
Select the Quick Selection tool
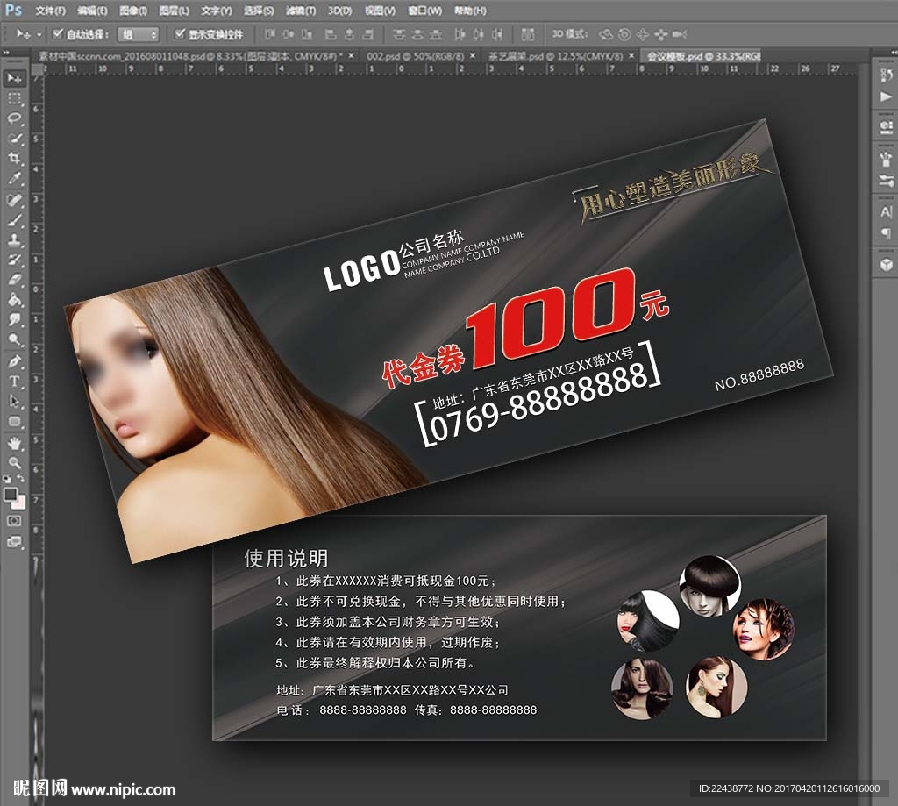[x=14, y=139]
